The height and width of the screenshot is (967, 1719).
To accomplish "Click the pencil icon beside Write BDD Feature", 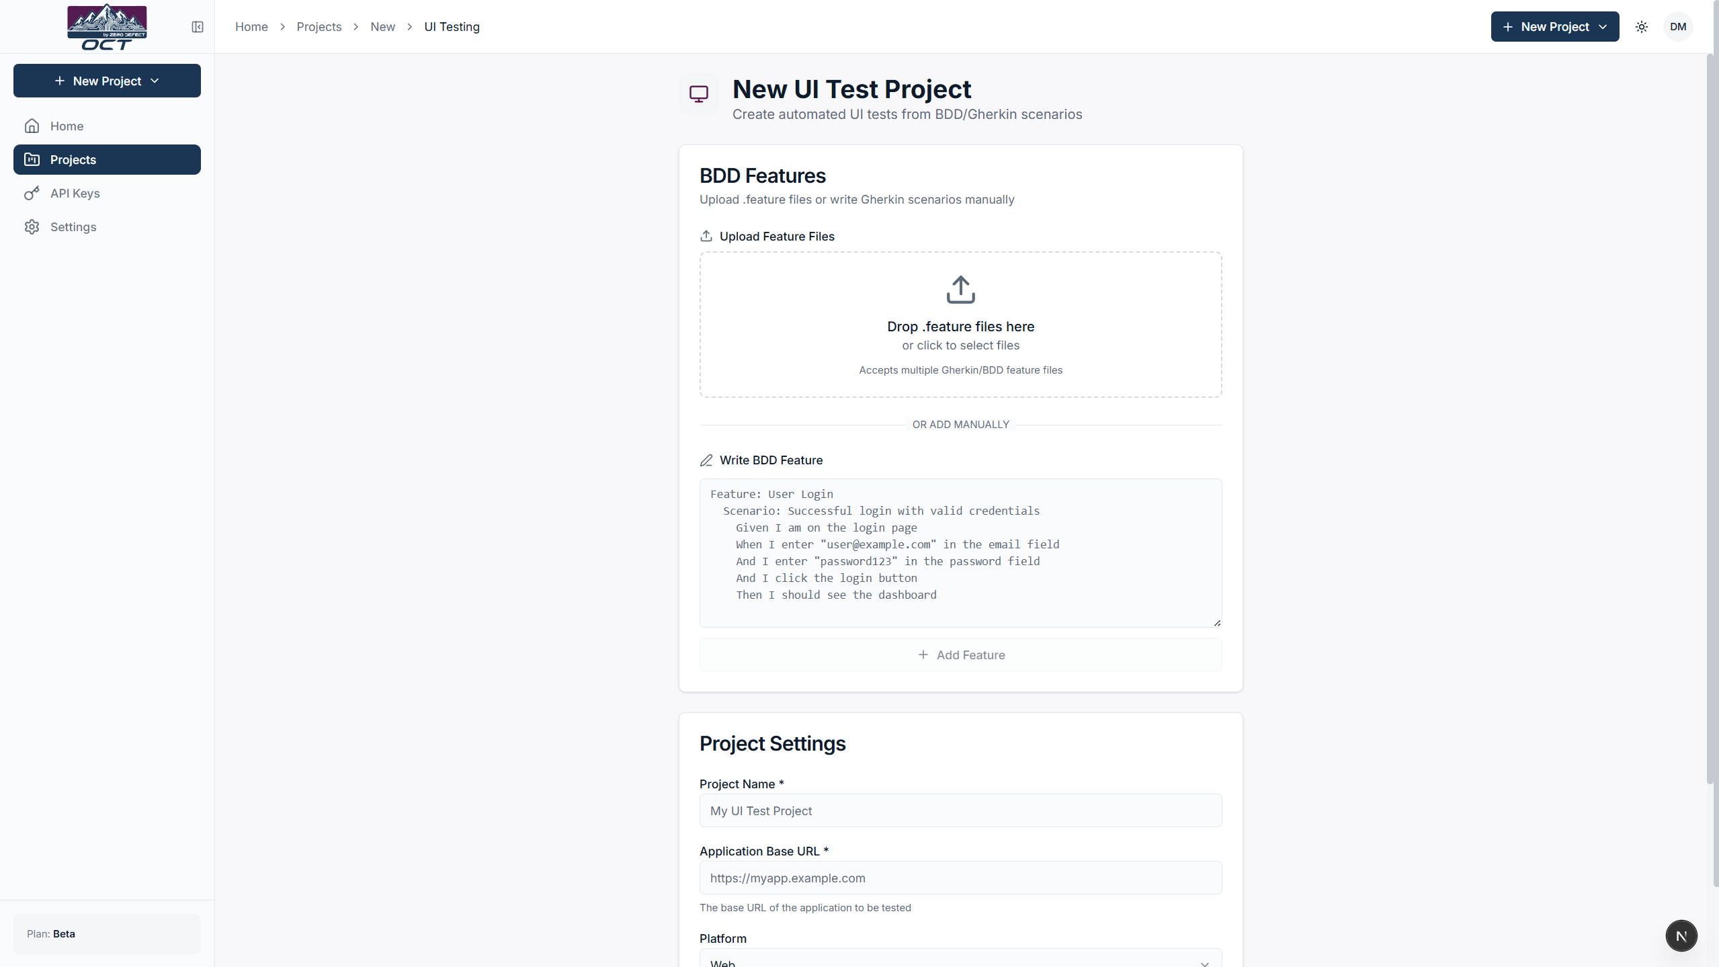I will (x=706, y=460).
